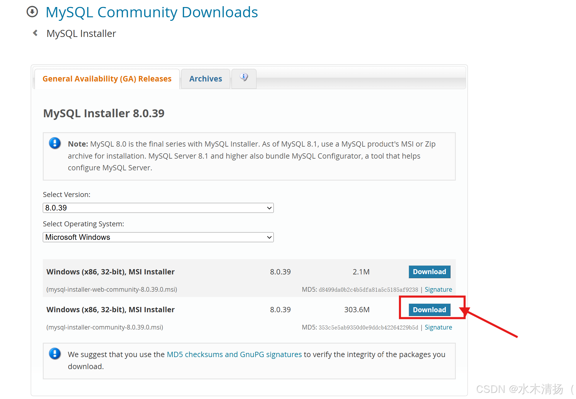Expand the Microsoft Windows operating system dropdown
576x399 pixels.
[158, 237]
